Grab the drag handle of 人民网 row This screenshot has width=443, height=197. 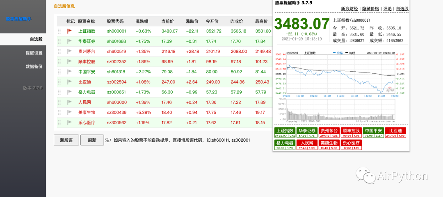[59, 102]
